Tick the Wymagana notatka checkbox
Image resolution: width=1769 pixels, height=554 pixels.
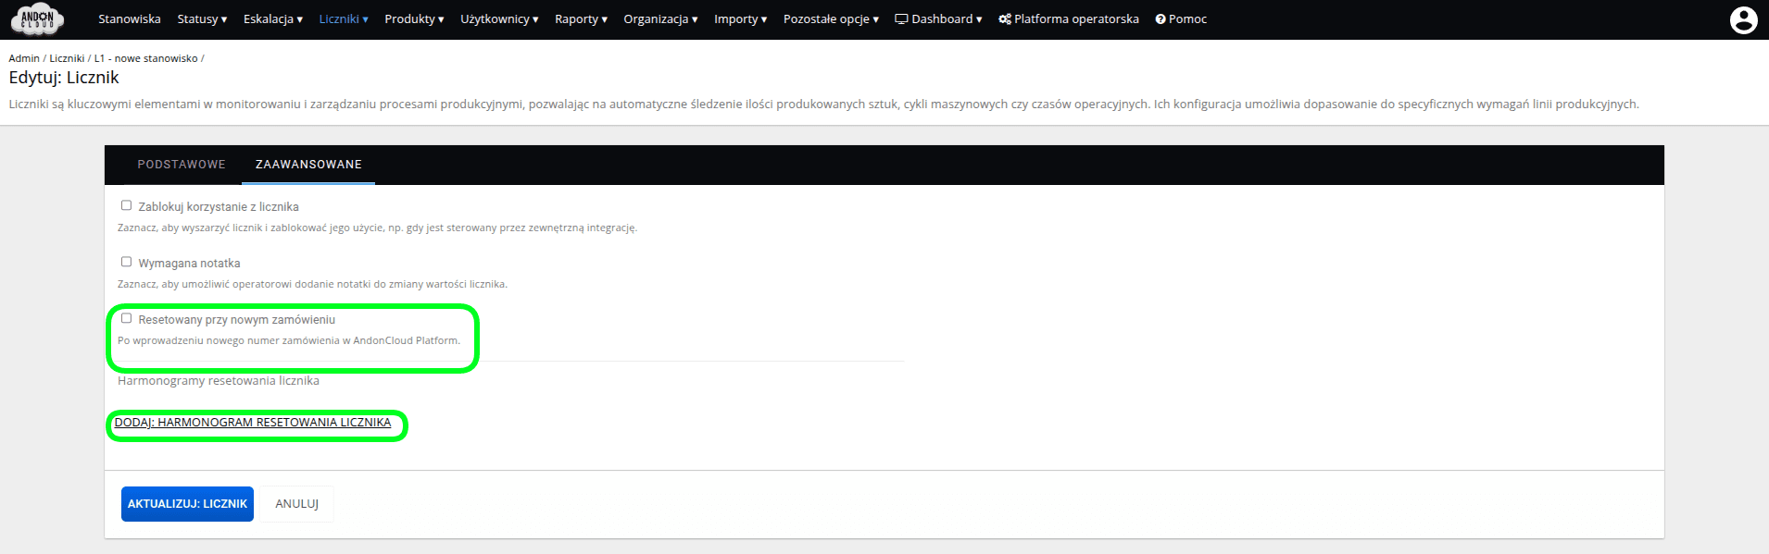coord(127,263)
